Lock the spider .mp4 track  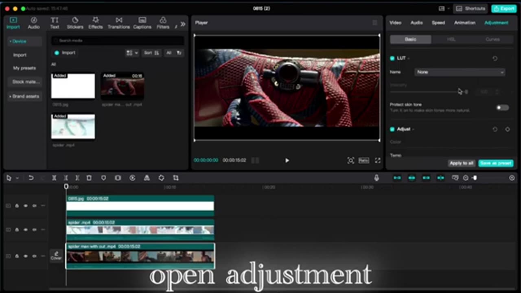[17, 230]
